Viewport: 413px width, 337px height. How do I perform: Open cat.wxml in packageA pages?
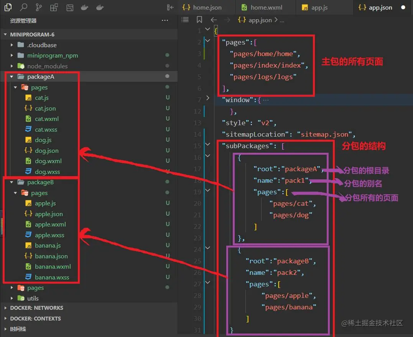tap(46, 119)
